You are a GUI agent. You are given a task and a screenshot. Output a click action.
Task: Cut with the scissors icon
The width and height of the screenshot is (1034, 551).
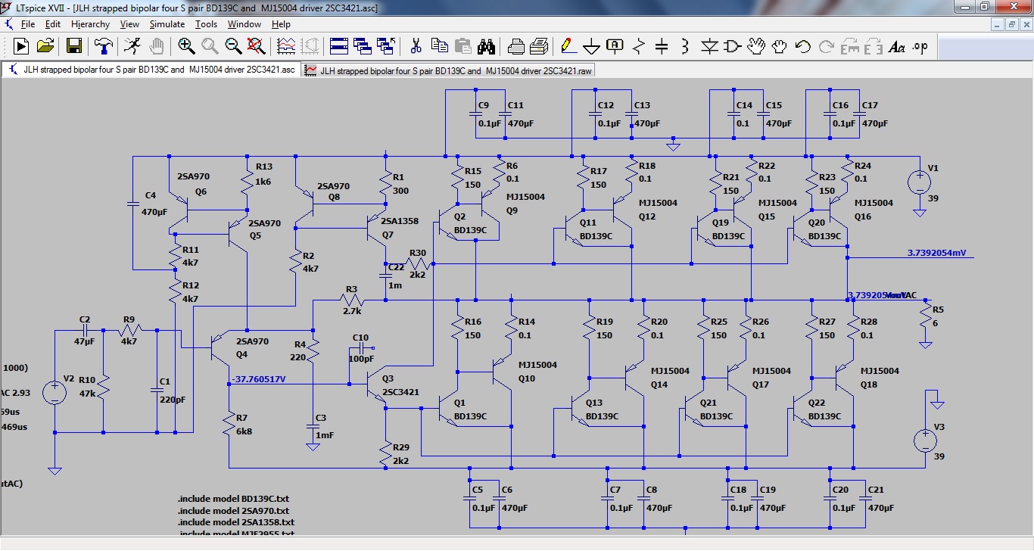tap(416, 46)
